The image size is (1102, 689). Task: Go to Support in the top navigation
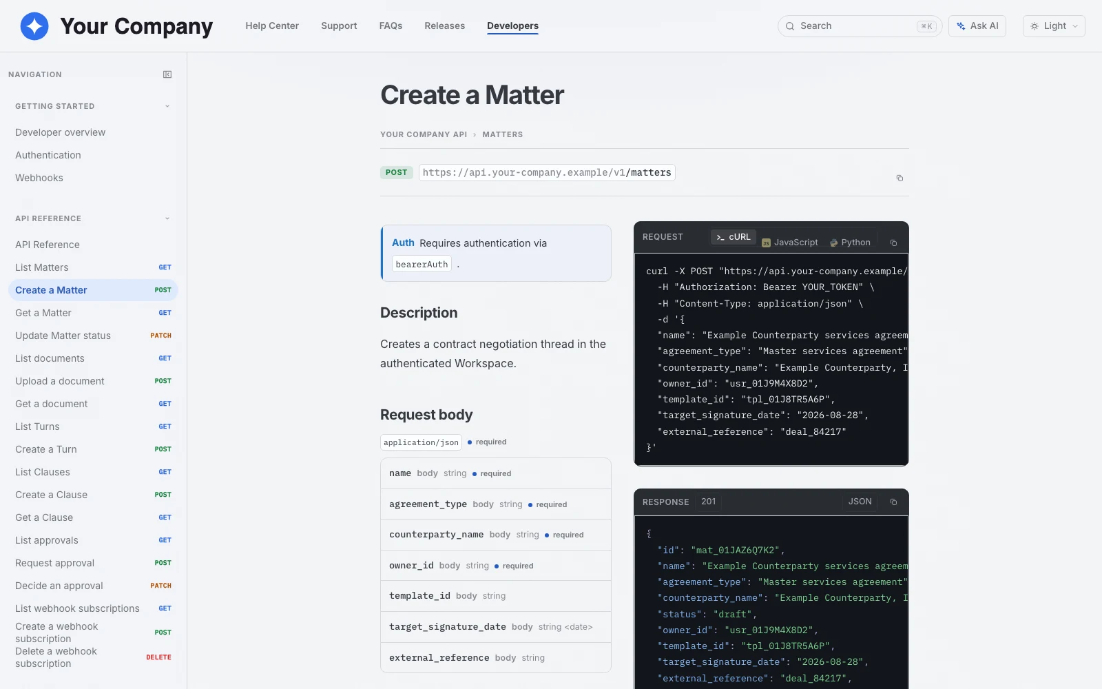click(339, 26)
